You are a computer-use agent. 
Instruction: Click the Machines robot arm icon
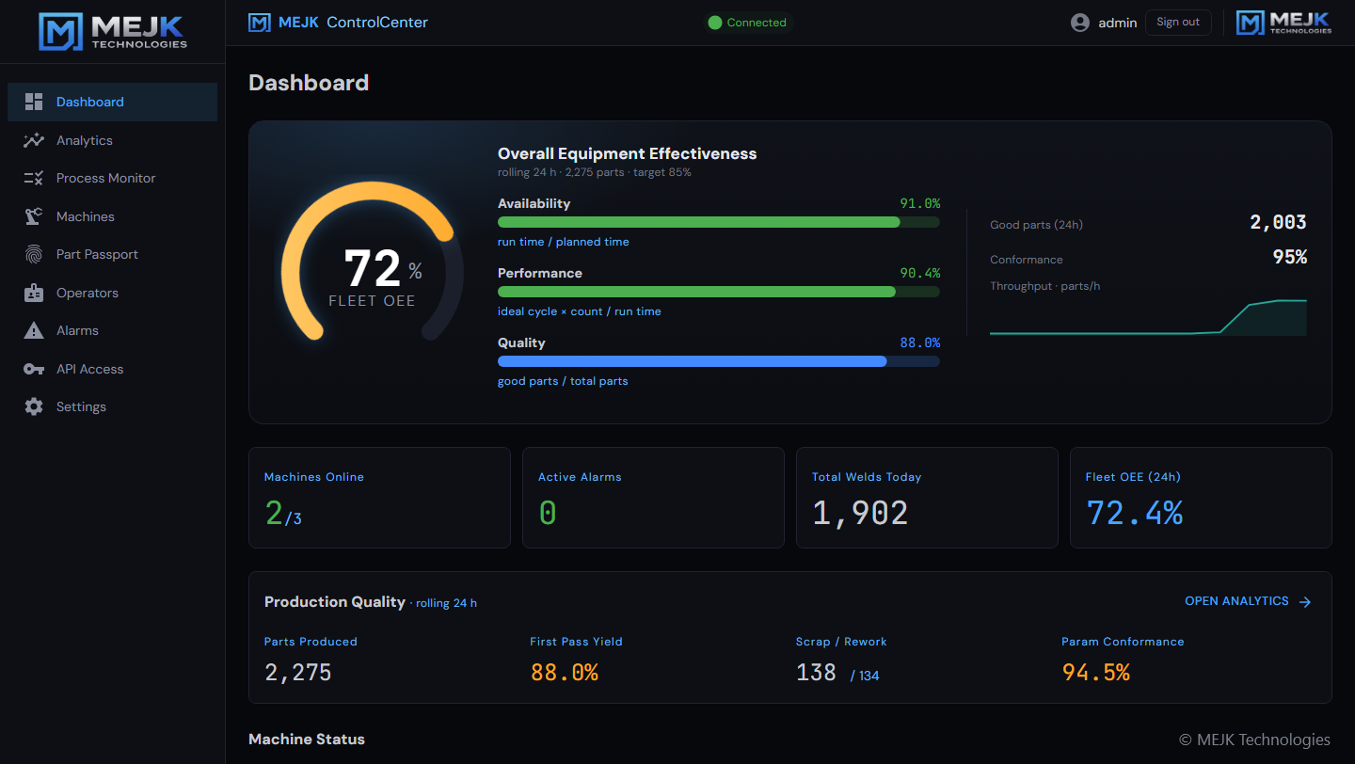[x=34, y=216]
